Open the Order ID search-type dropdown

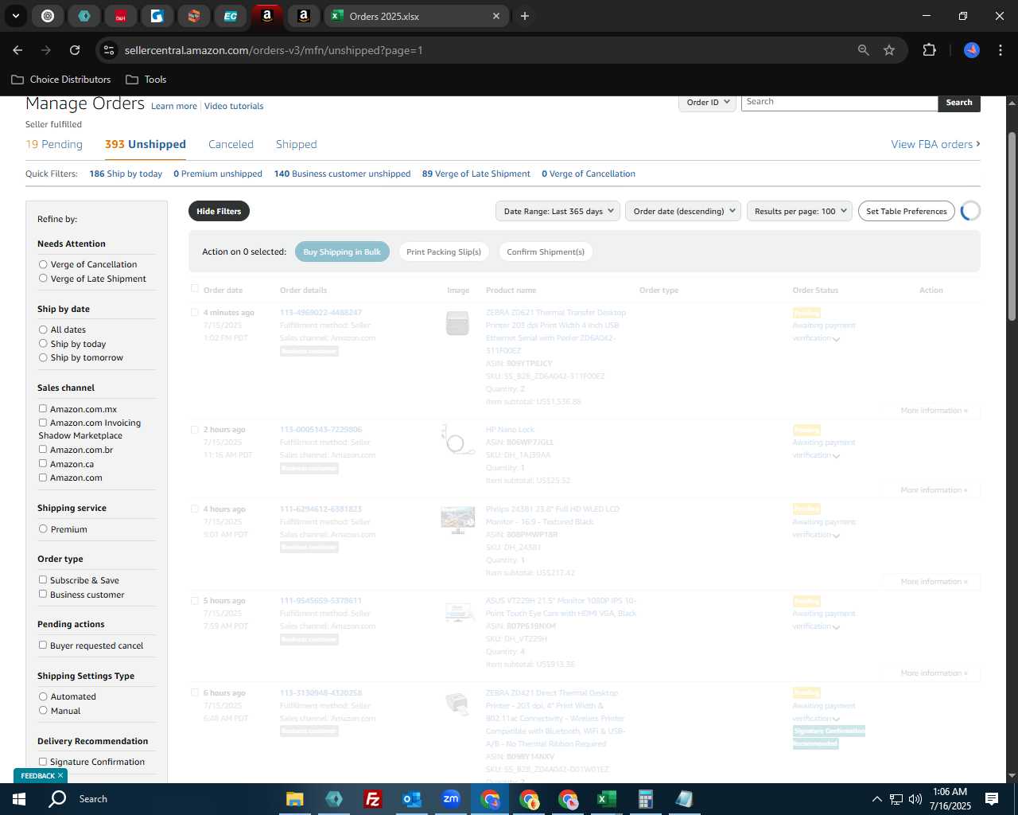707,102
